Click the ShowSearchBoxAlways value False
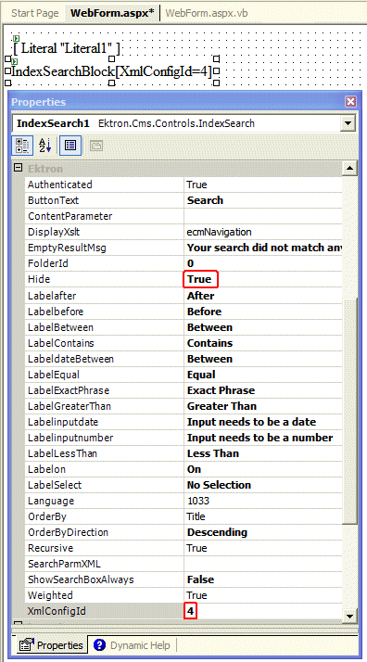The image size is (367, 662). pos(200,579)
